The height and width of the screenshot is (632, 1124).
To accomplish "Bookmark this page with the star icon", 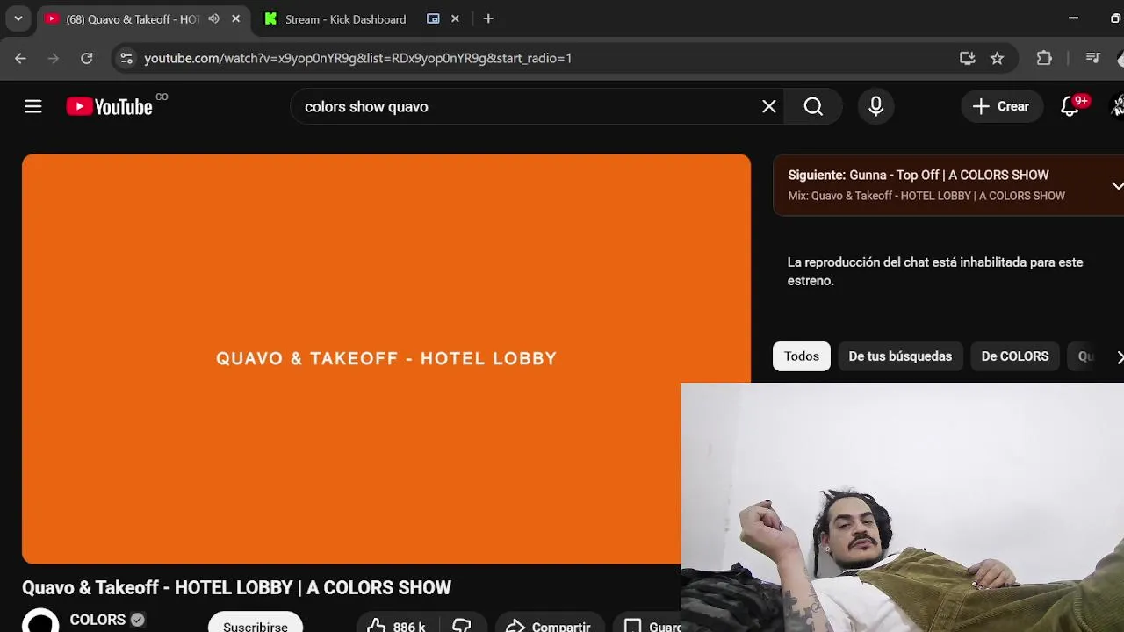I will pyautogui.click(x=997, y=58).
